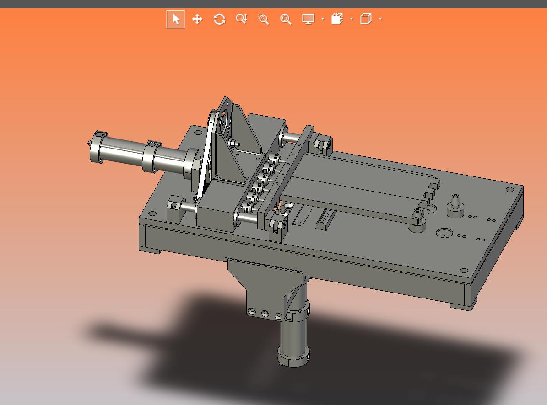Open dropdown arrow beside wireframe cube icon
The image size is (547, 405).
coord(380,19)
